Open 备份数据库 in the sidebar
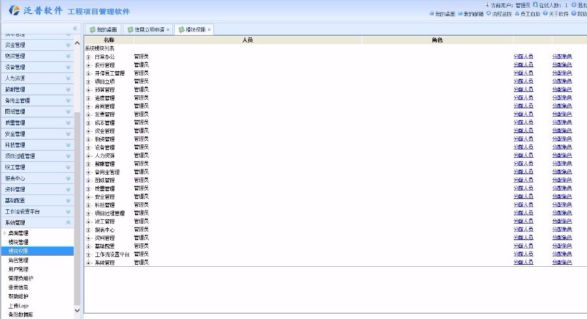Viewport: 587px width, 319px height. click(21, 314)
